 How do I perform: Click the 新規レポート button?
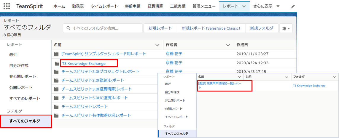point(160,28)
